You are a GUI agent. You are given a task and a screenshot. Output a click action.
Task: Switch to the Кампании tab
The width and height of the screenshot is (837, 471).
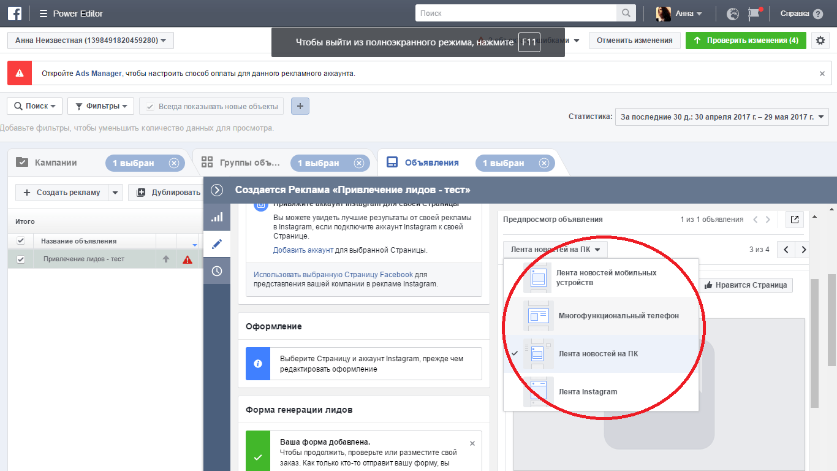(56, 163)
